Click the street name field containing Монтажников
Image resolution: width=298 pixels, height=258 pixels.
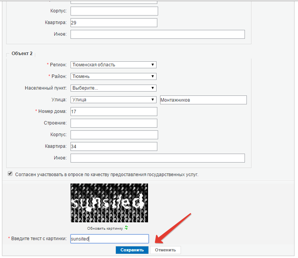pyautogui.click(x=203, y=100)
